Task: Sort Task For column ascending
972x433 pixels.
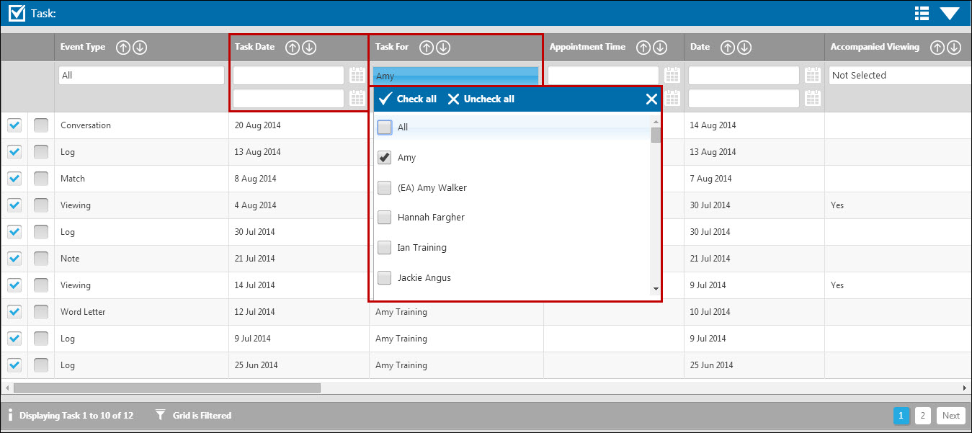Action: click(x=427, y=48)
